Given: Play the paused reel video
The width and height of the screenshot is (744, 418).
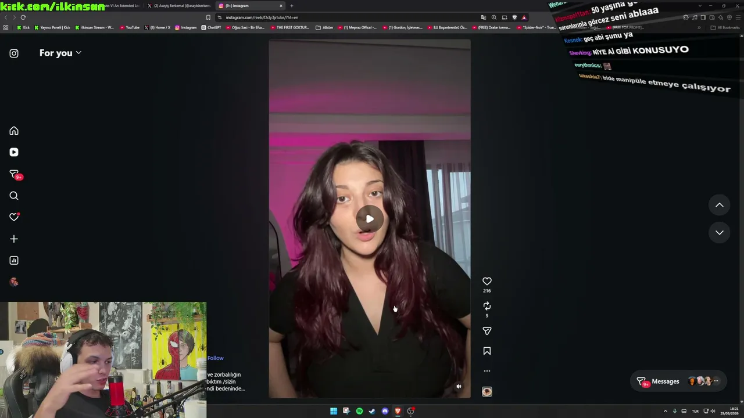Looking at the screenshot, I should (x=370, y=219).
